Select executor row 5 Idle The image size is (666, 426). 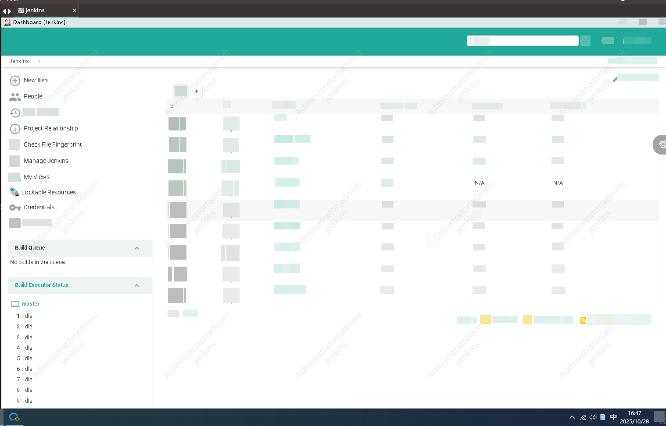(x=25, y=359)
